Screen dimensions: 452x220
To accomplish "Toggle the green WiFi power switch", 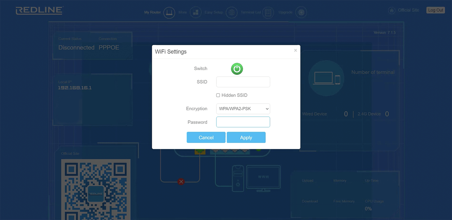I will pos(237,69).
